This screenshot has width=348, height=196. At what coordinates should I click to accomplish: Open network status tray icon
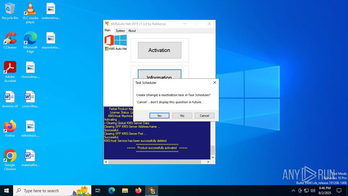coord(306,191)
